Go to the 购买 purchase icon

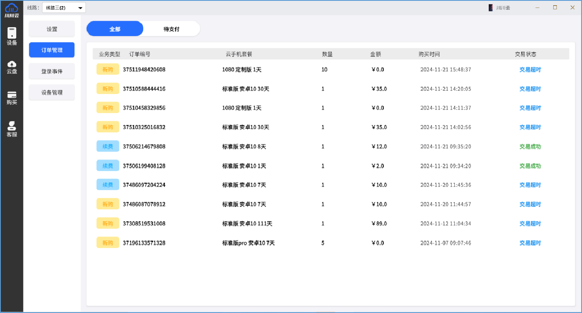click(12, 98)
